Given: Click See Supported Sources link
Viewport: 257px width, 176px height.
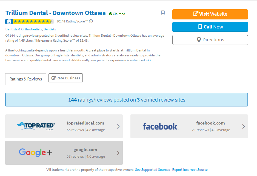Looking at the screenshot, I should pyautogui.click(x=152, y=170).
